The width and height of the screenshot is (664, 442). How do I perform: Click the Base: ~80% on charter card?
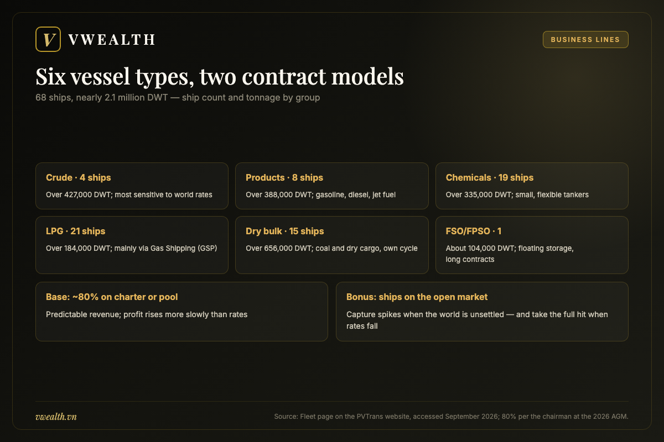pyautogui.click(x=181, y=312)
